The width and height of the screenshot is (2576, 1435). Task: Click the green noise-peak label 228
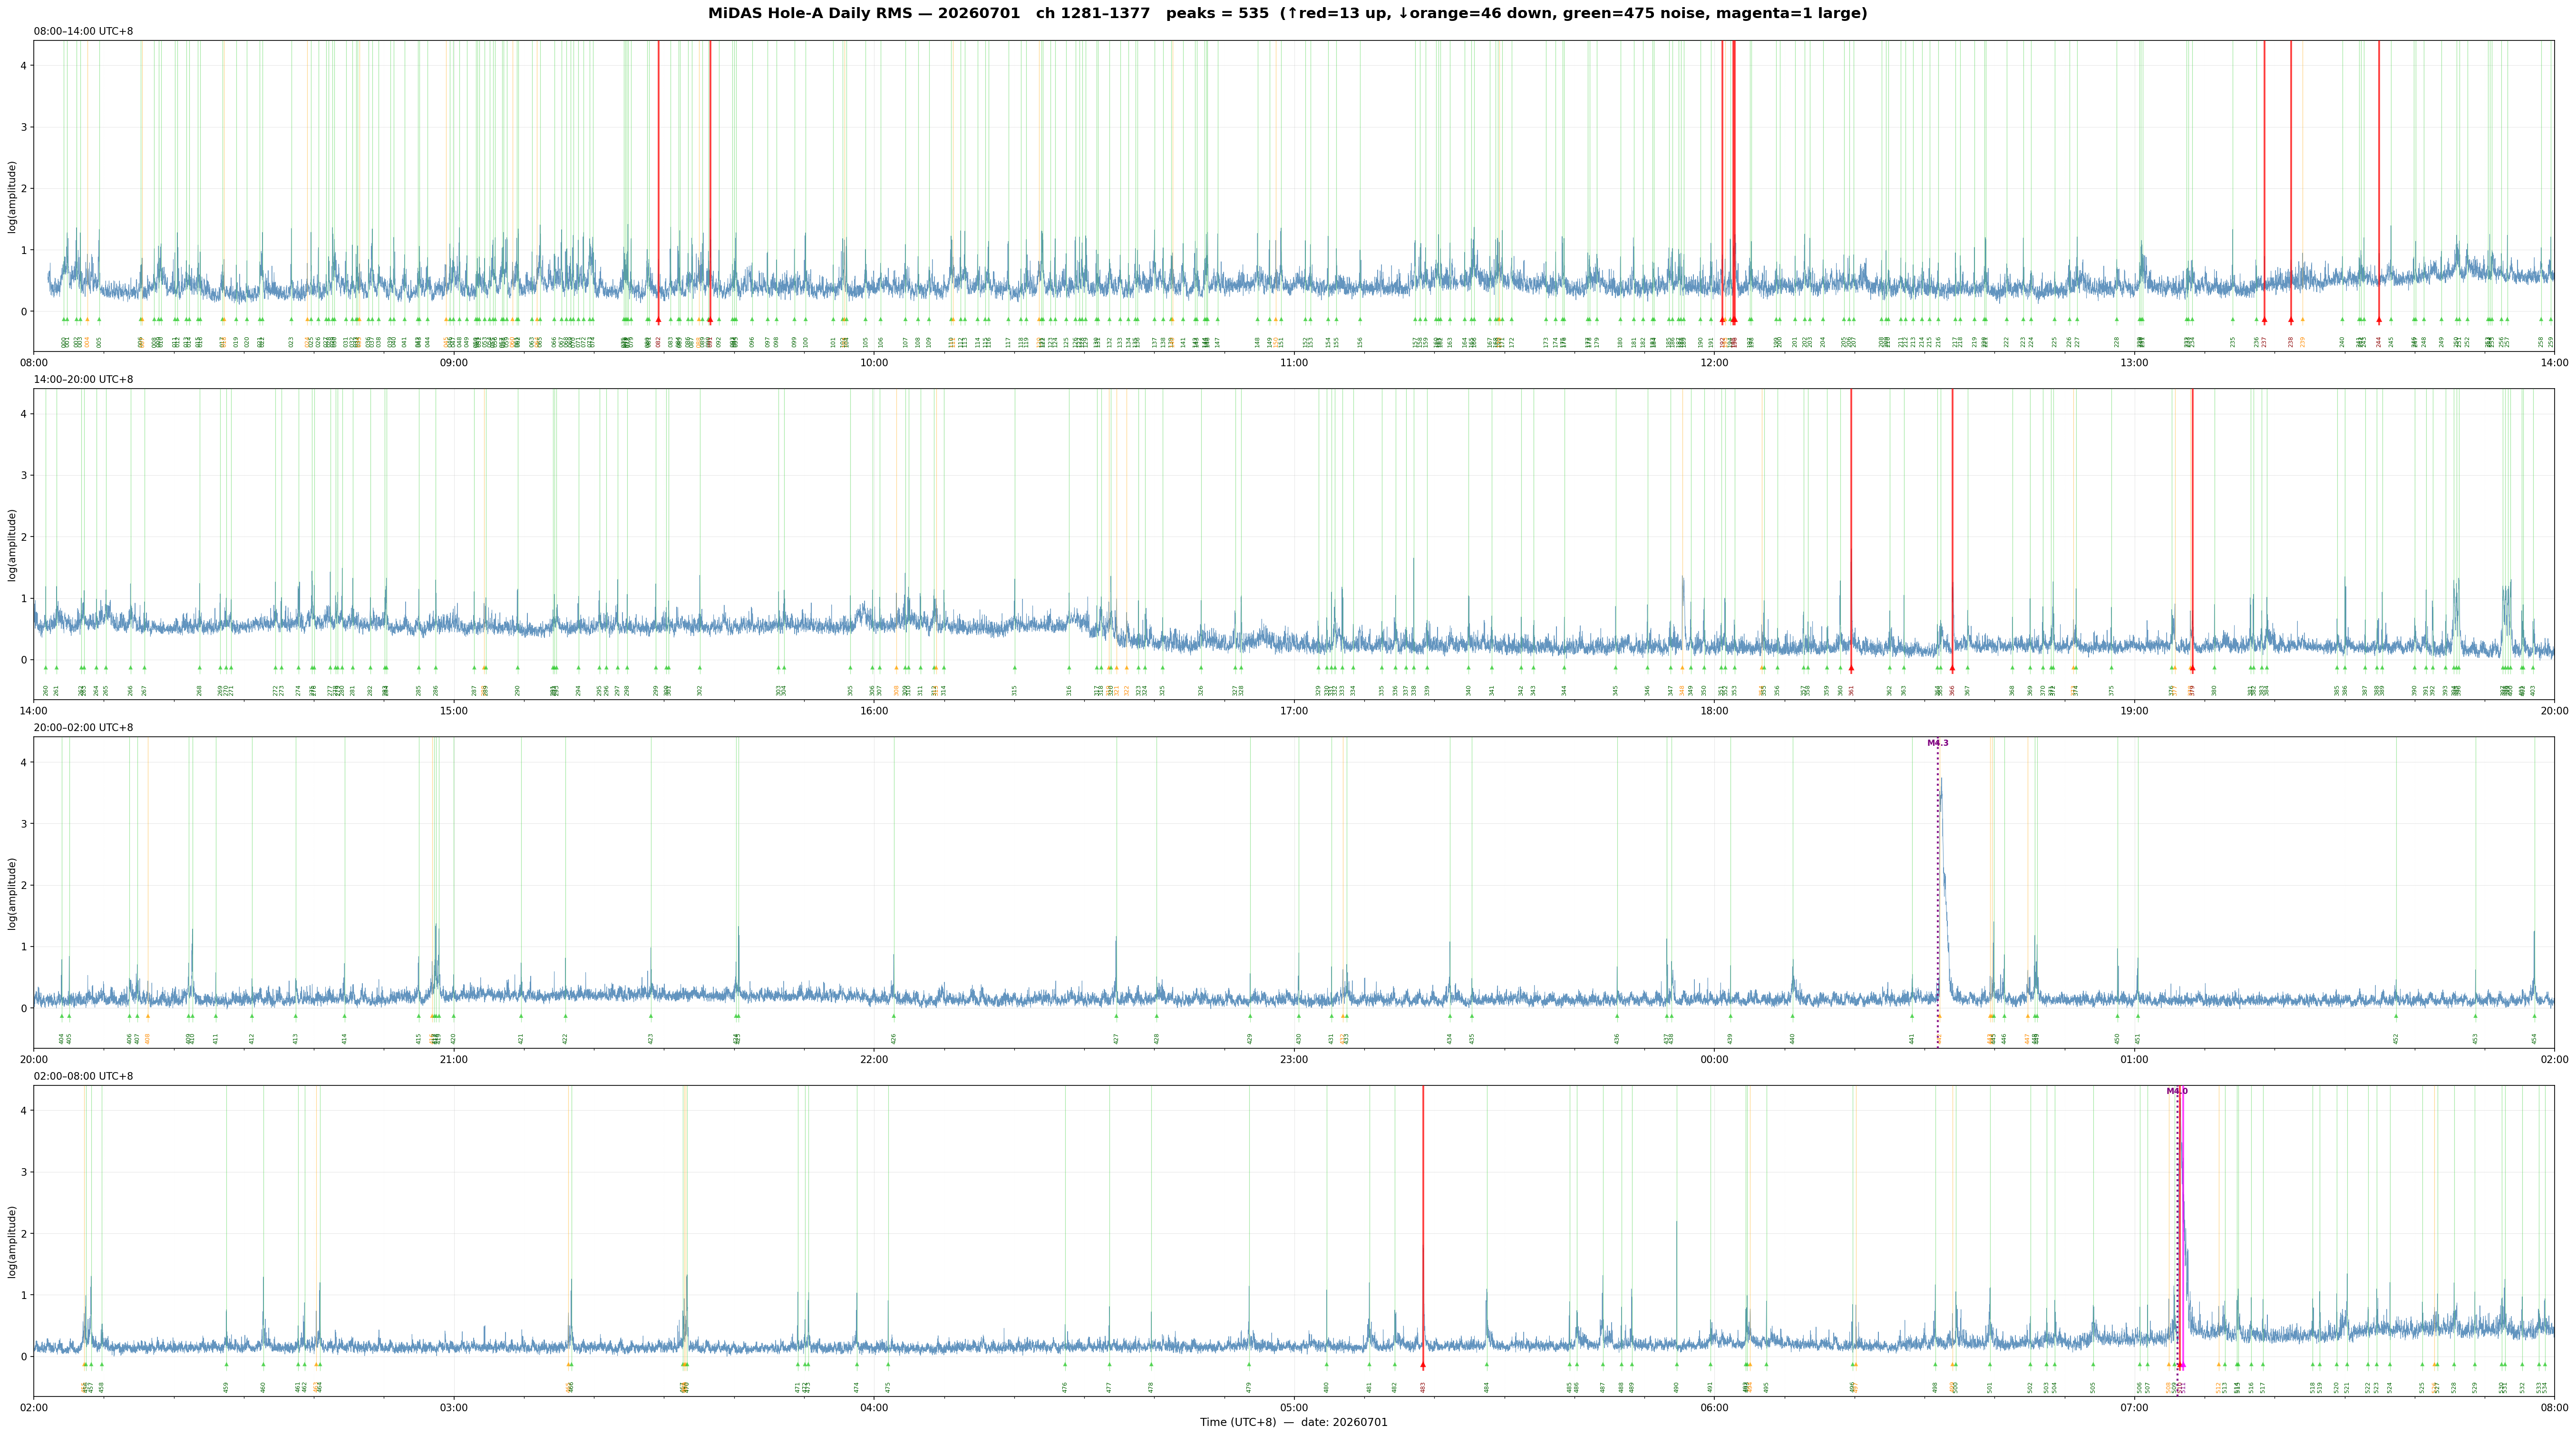pos(2117,342)
